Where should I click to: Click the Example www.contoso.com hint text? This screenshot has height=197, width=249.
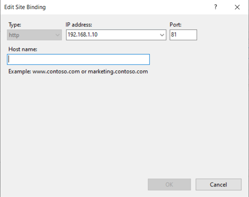pos(44,72)
